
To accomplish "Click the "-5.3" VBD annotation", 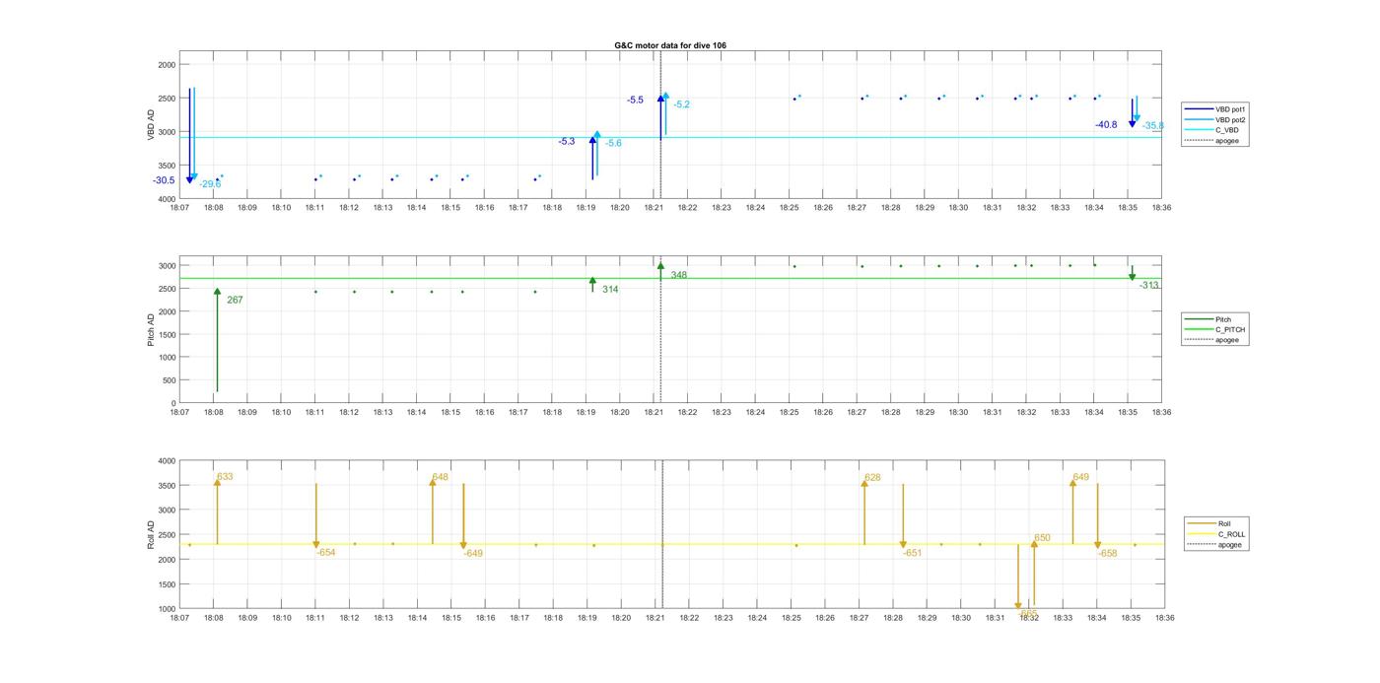I will point(567,142).
